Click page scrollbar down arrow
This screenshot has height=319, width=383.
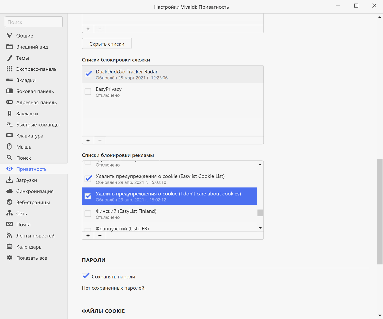pyautogui.click(x=380, y=315)
